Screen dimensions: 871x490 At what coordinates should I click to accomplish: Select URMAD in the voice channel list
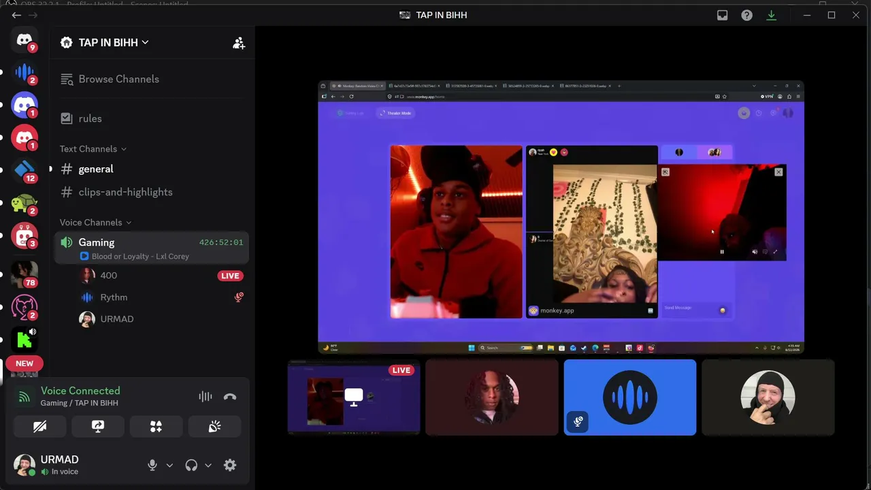coord(161,319)
